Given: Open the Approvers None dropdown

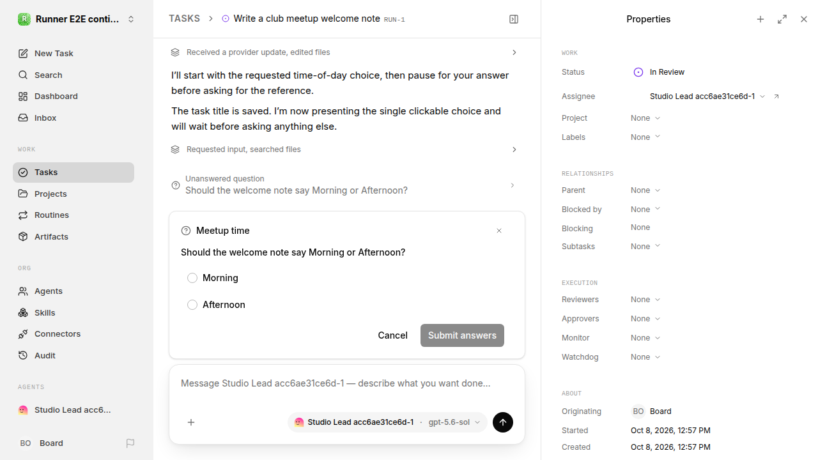Looking at the screenshot, I should (x=645, y=319).
